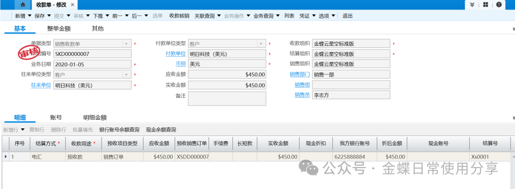Click the 收款核销 toolbar button

[x=179, y=16]
